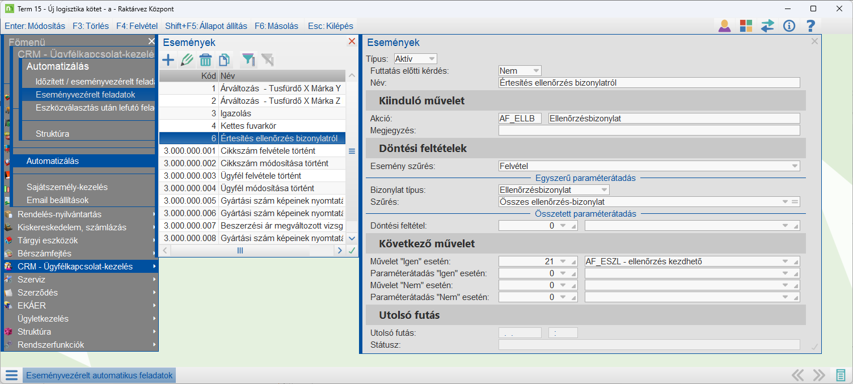The height and width of the screenshot is (384, 853).
Task: Click the Rendelés-nyilvántartás menu icon
Action: (9, 214)
